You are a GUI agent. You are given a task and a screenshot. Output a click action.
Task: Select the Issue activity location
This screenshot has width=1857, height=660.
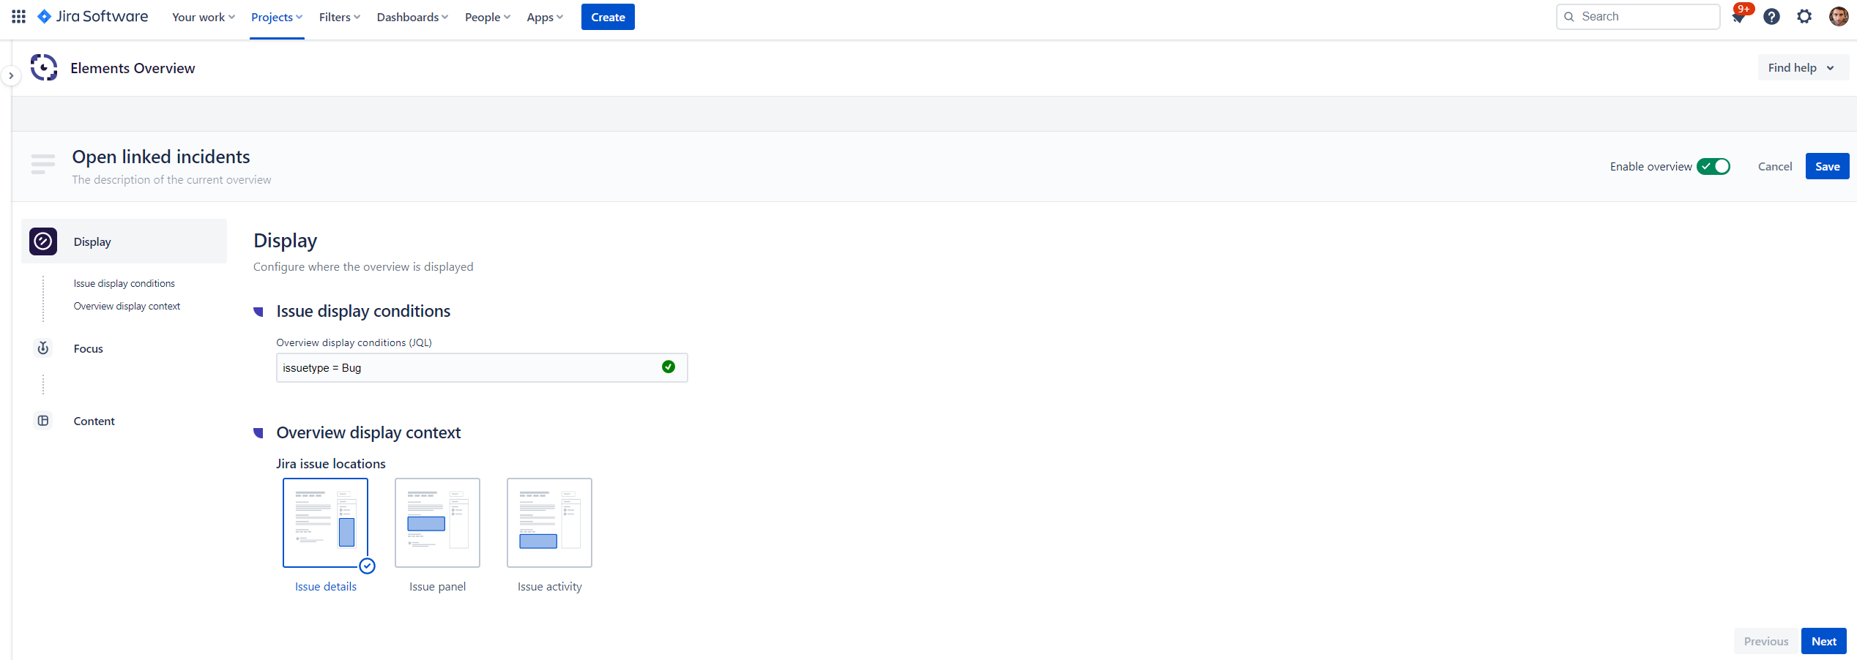[x=549, y=523]
